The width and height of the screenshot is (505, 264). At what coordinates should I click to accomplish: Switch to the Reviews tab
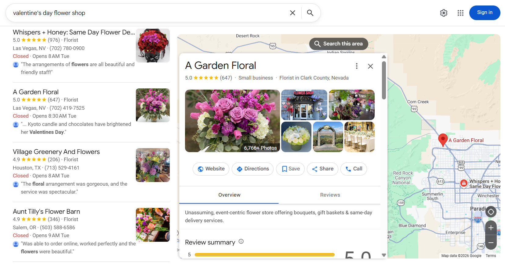[330, 195]
